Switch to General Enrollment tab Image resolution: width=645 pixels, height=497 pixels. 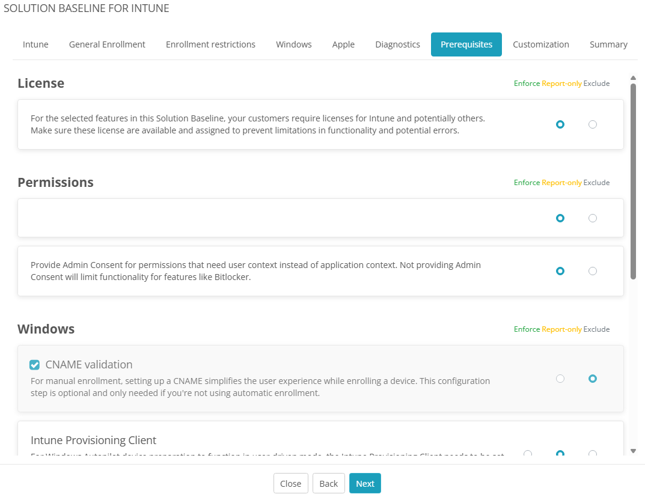[x=107, y=44]
